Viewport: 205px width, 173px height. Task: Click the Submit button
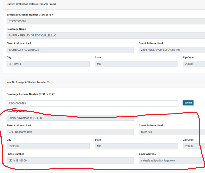tap(188, 103)
